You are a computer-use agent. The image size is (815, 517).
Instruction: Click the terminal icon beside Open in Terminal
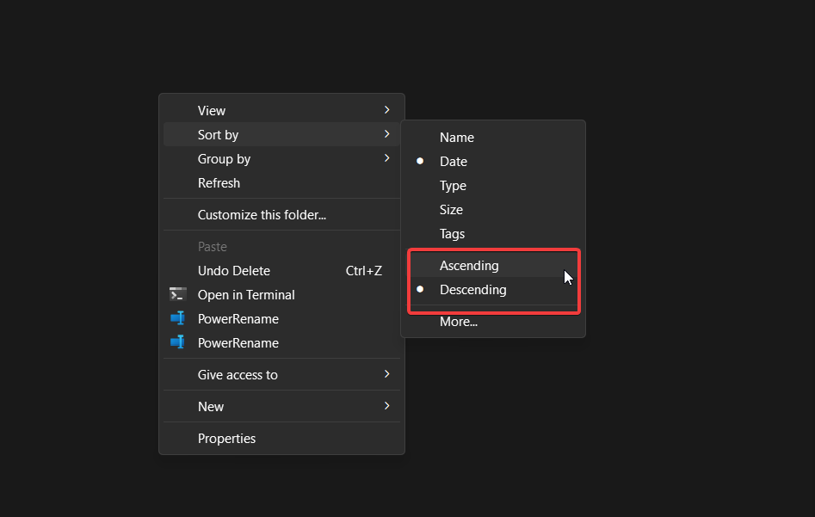pyautogui.click(x=178, y=294)
